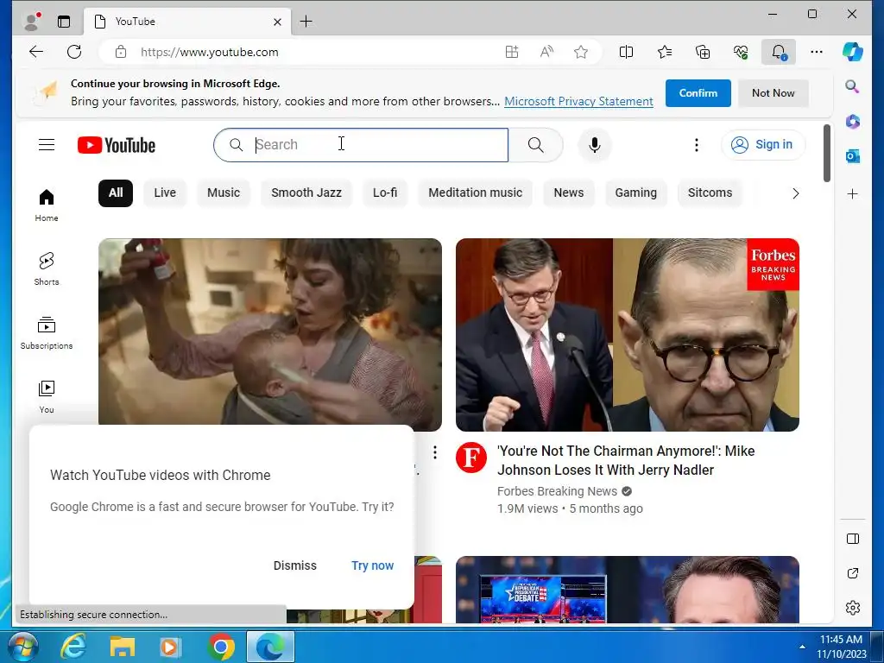Open Browser essentials heart icon
884x663 pixels.
[741, 52]
